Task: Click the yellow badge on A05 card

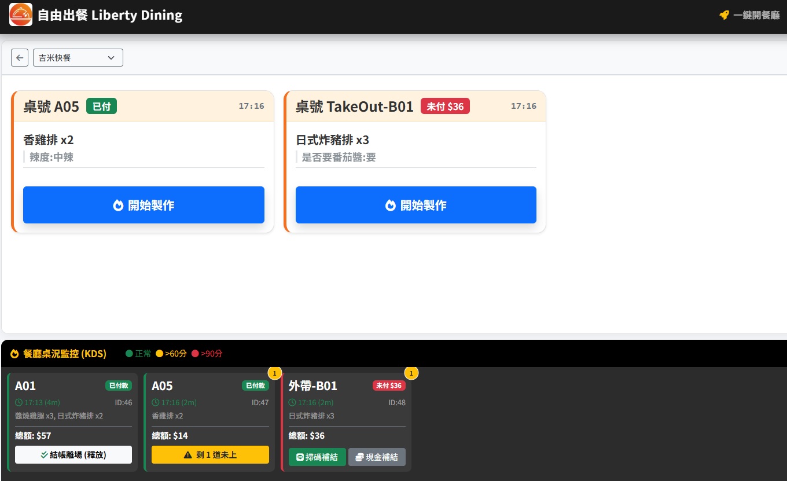Action: 274,373
